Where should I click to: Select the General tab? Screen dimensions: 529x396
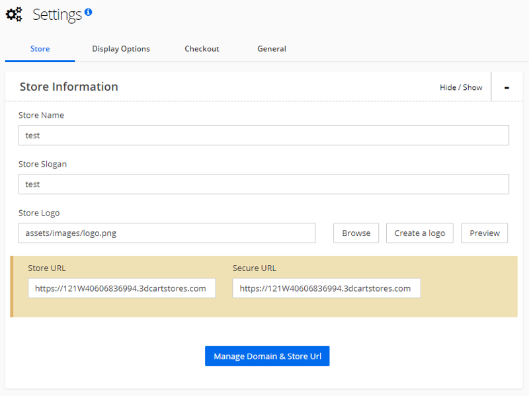272,49
